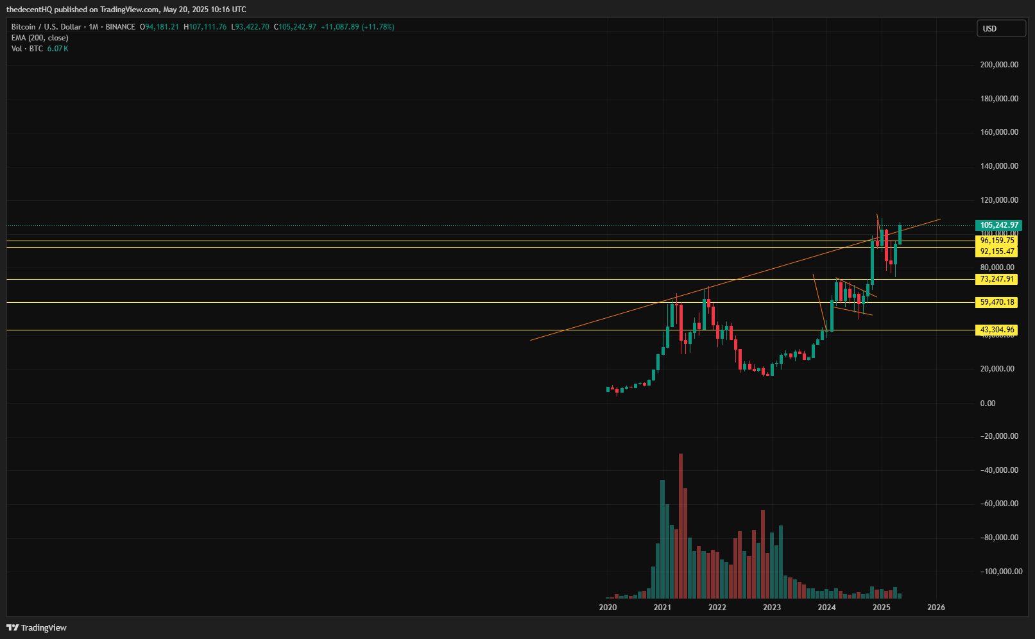
Task: Click the Bitcoin / U.S. Dollar symbol title
Action: pos(46,27)
